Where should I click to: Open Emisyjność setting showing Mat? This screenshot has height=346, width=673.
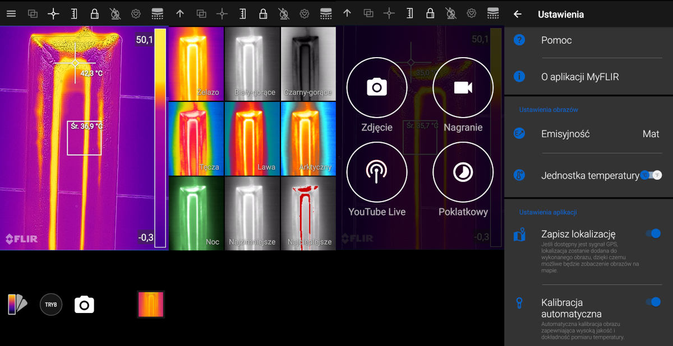589,134
